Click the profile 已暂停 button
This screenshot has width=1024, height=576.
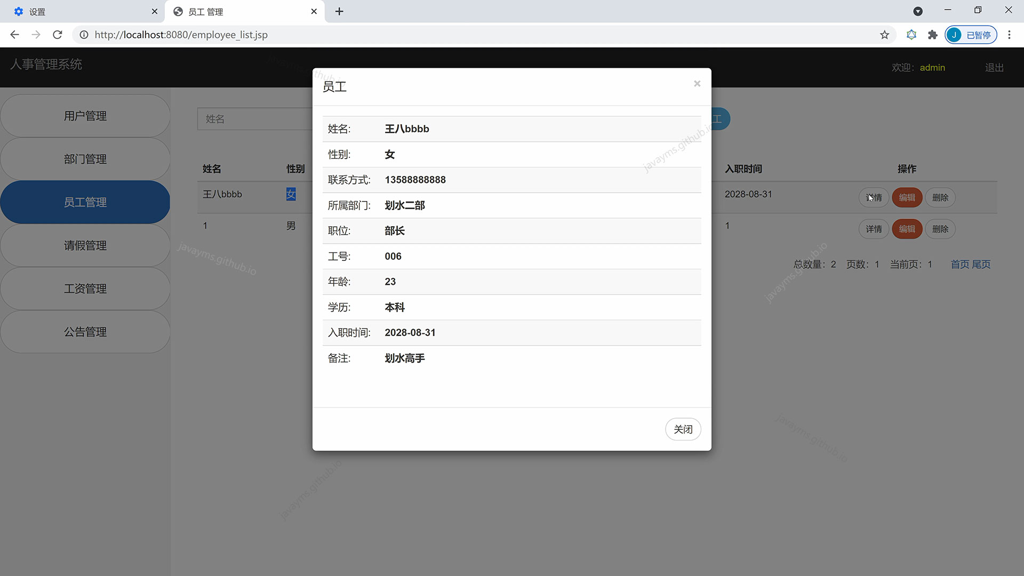point(971,35)
